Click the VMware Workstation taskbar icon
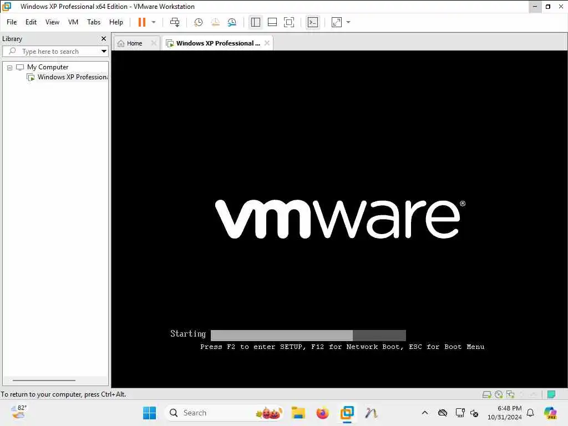Image resolution: width=568 pixels, height=426 pixels. pyautogui.click(x=347, y=413)
